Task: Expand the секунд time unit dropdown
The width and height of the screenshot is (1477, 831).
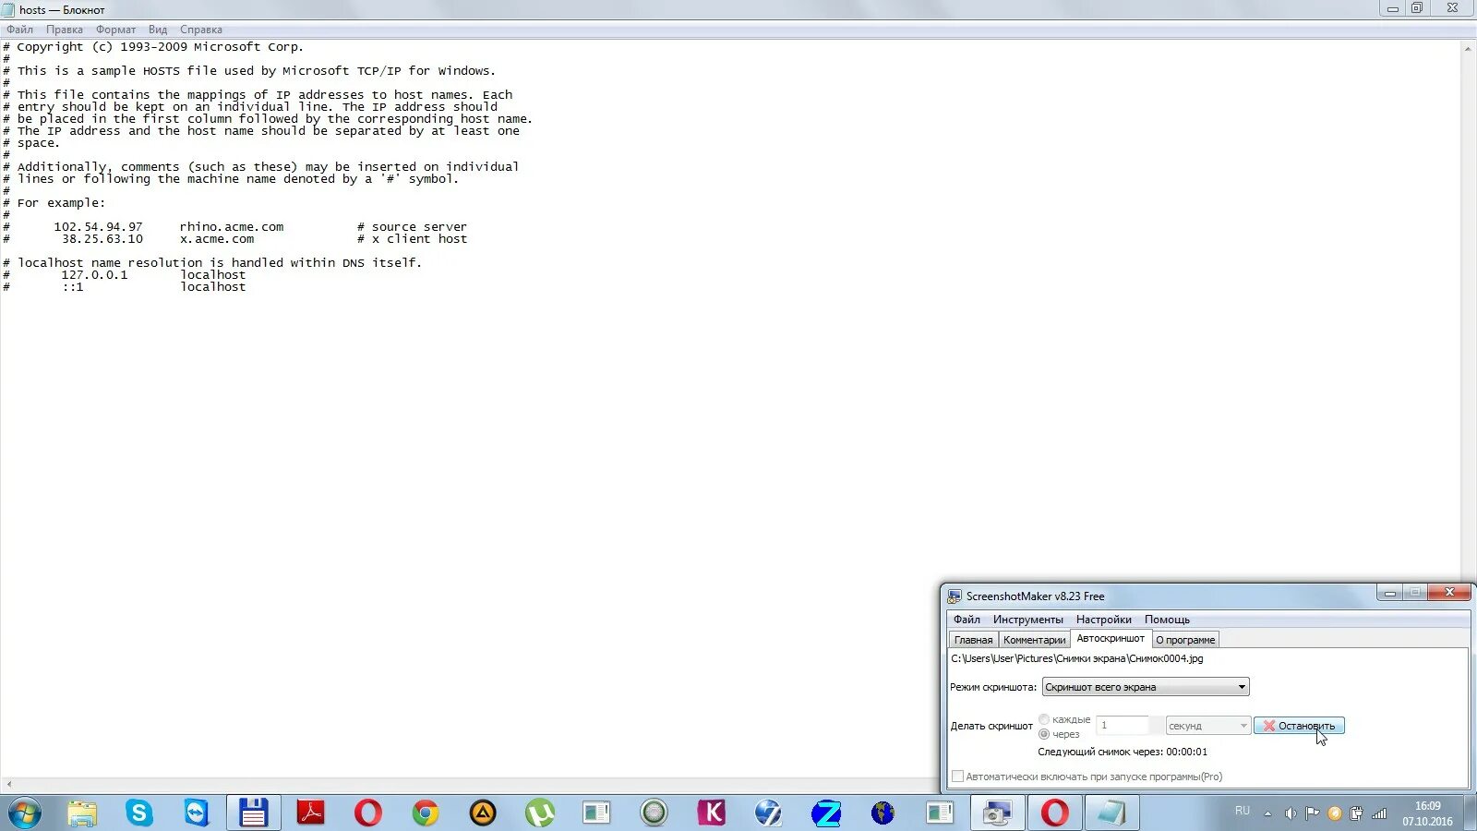Action: [1207, 726]
